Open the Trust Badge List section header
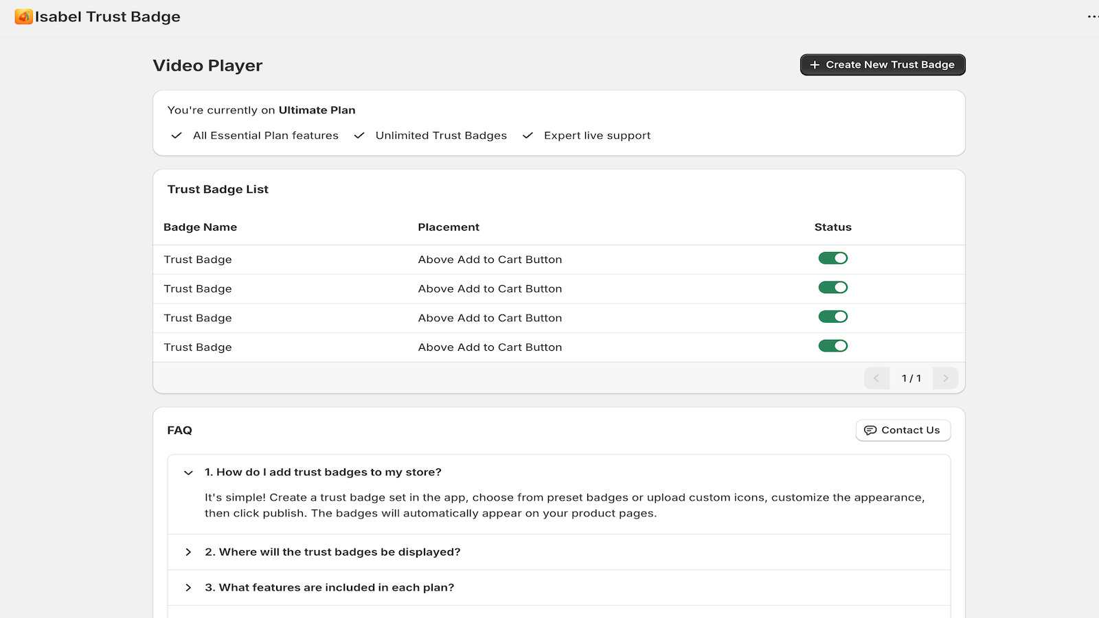Screen dimensions: 1099x618 tap(218, 189)
